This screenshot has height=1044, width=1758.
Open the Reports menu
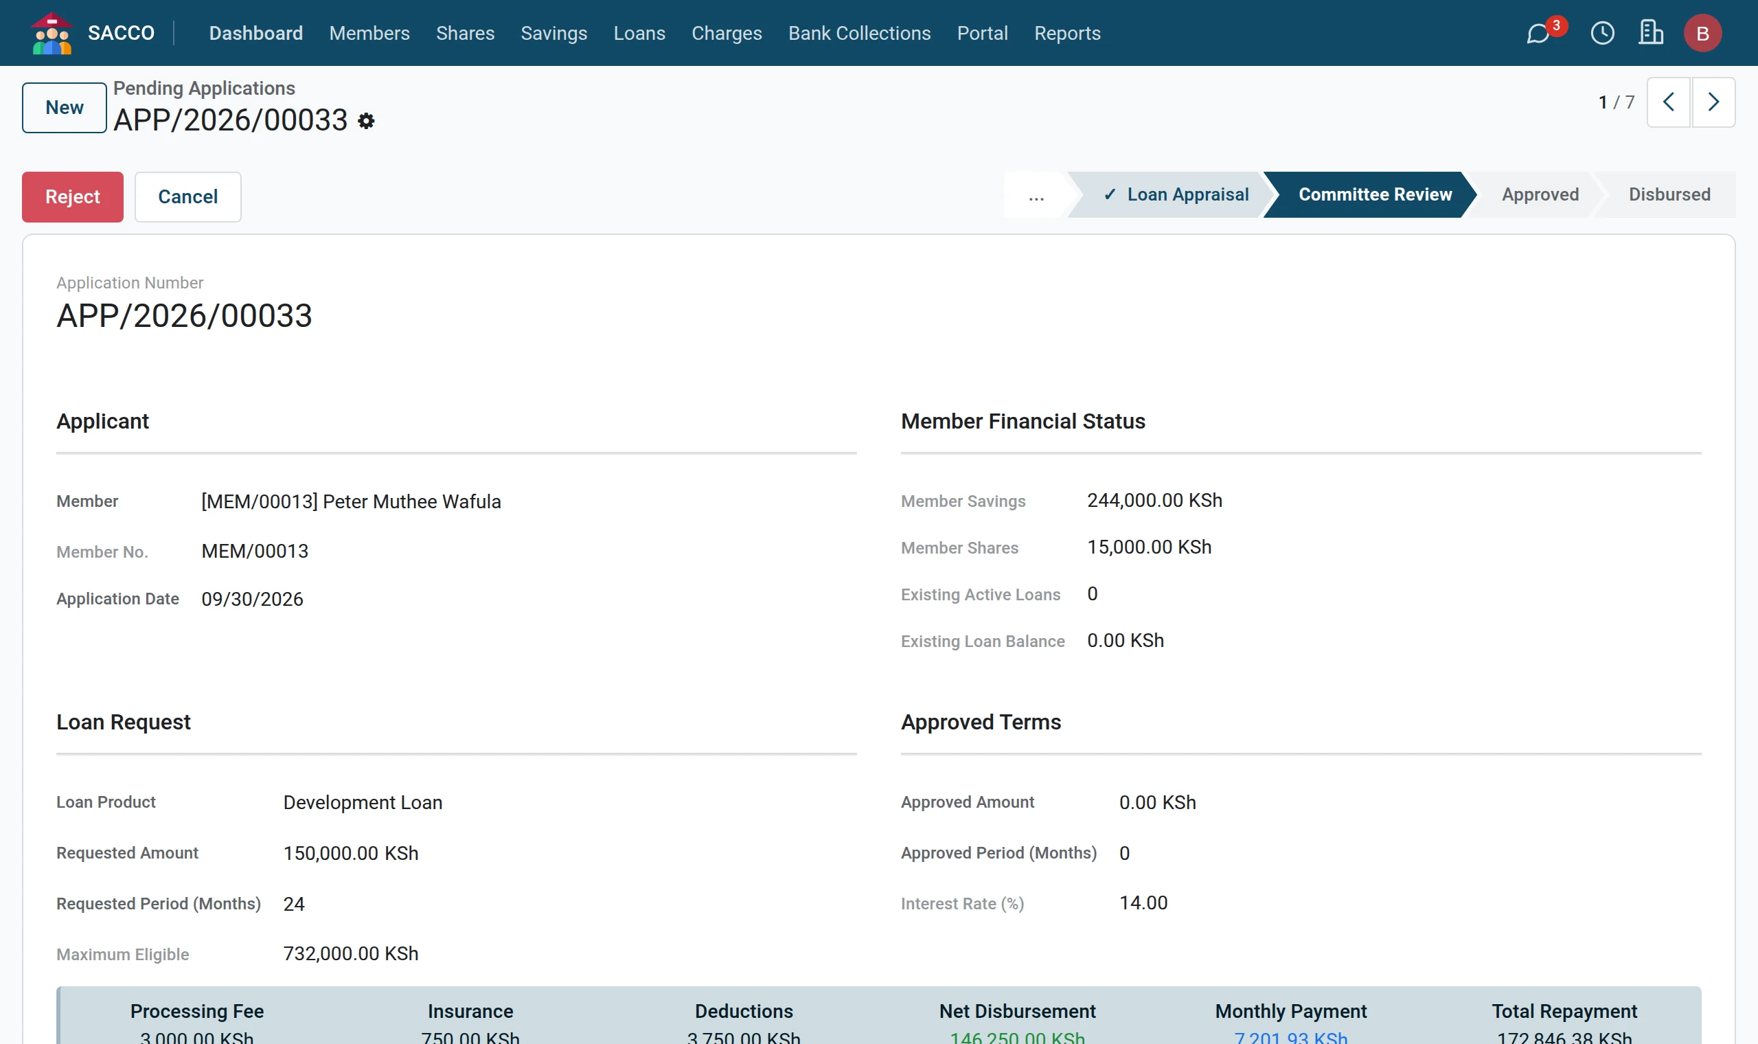click(1066, 33)
